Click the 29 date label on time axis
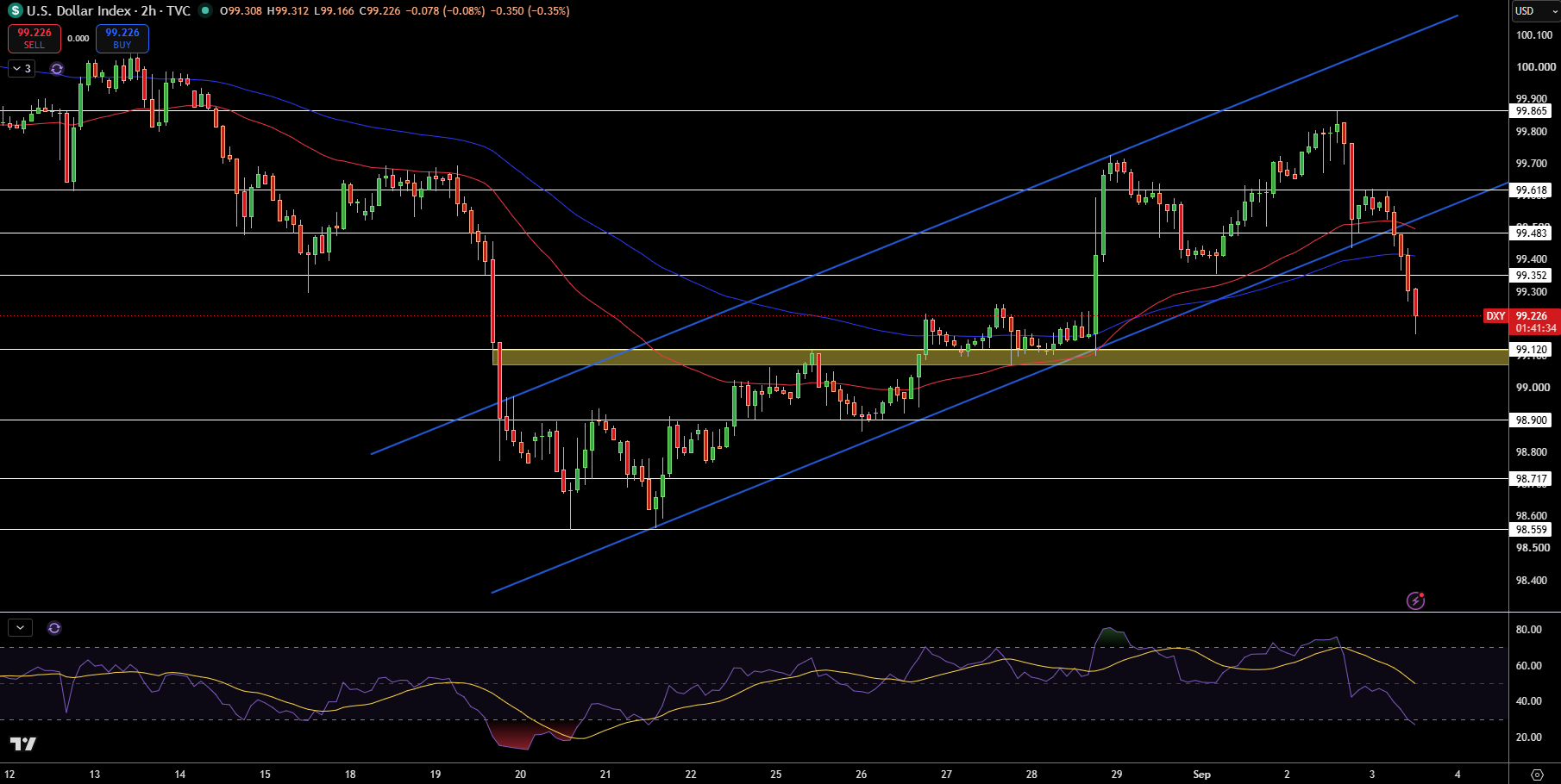The height and width of the screenshot is (784, 1561). point(1117,775)
